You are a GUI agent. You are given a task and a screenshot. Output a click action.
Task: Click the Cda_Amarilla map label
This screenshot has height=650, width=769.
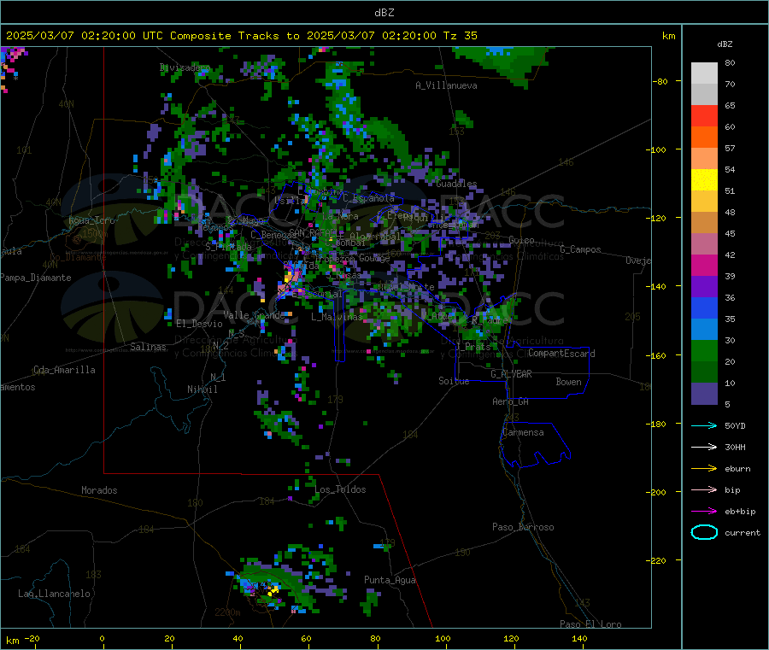tap(65, 370)
